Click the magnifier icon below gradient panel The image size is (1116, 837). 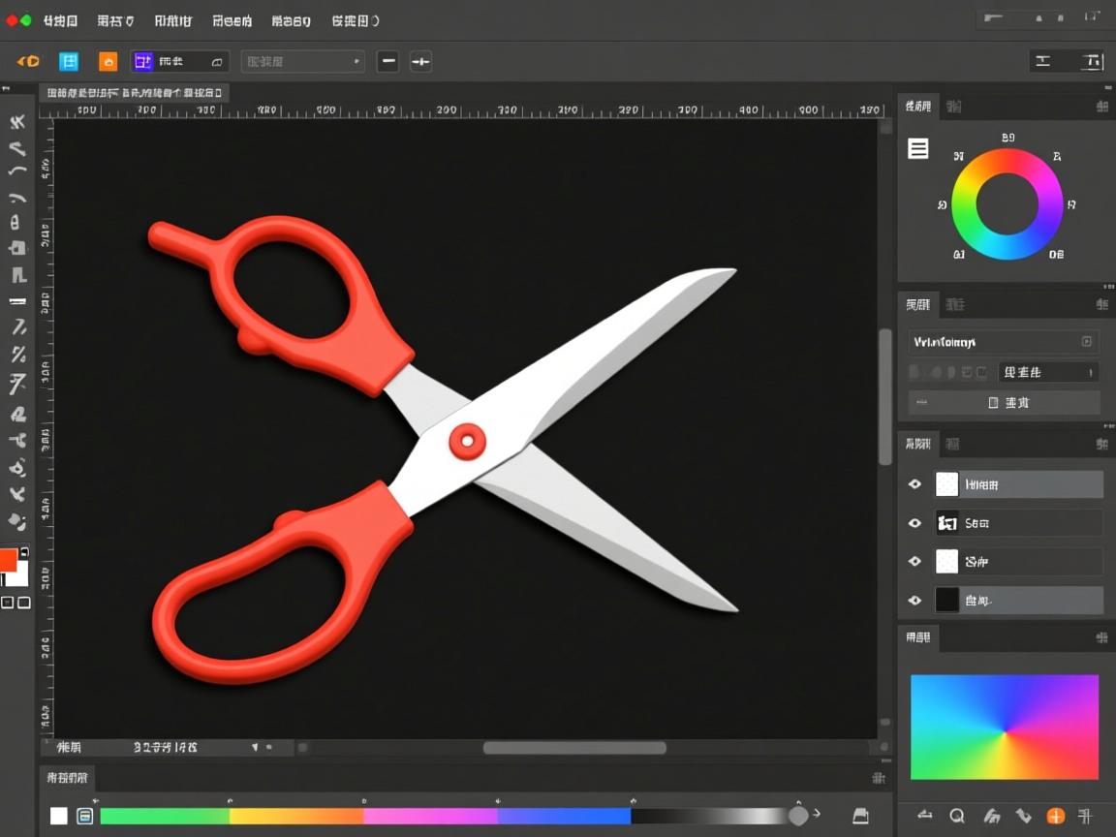pyautogui.click(x=957, y=816)
